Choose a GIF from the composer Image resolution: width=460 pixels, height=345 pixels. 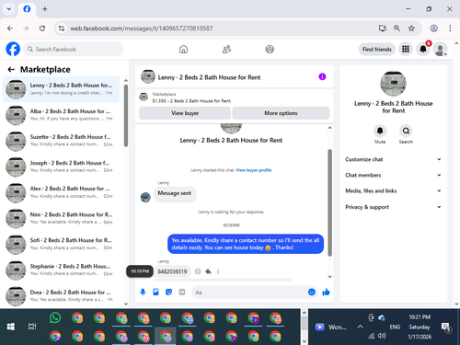point(182,292)
